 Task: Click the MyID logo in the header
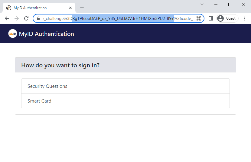(13, 33)
